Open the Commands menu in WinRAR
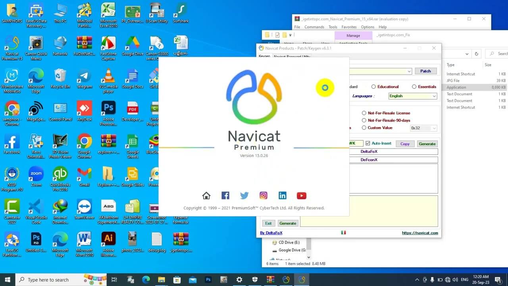 coord(314,27)
